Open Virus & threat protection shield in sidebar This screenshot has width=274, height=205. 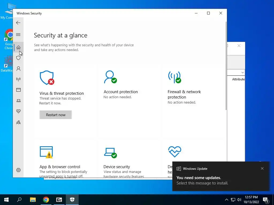tap(18, 58)
